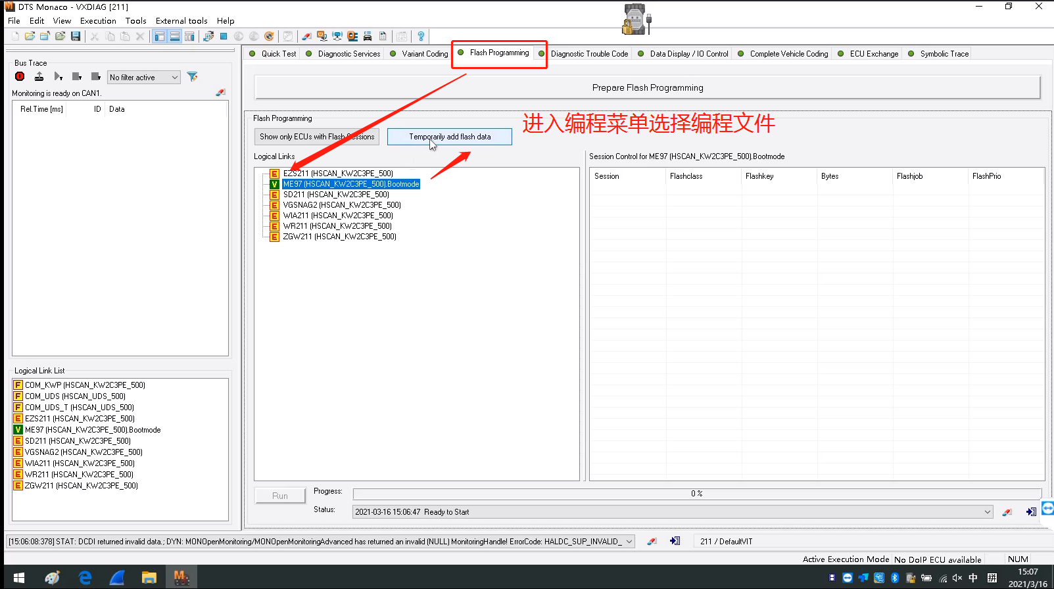This screenshot has width=1054, height=589.
Task: Switch to the Diagnostic Trouble Code tab
Action: [x=583, y=54]
